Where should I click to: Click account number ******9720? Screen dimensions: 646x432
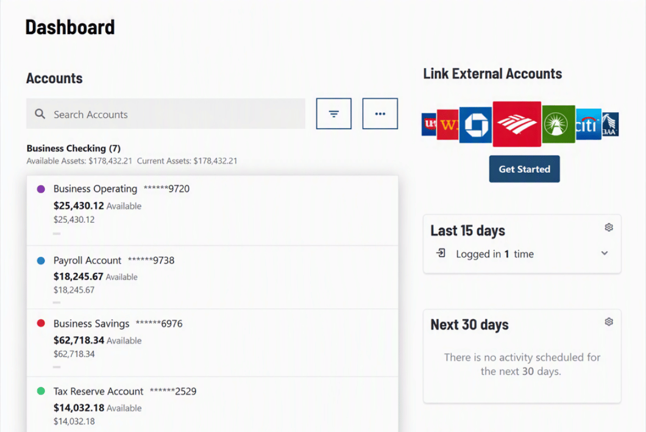tap(167, 189)
